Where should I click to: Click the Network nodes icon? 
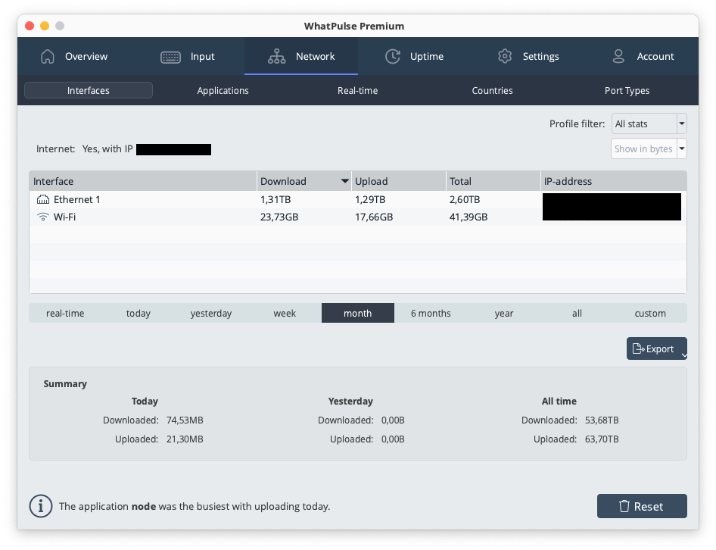click(x=277, y=56)
